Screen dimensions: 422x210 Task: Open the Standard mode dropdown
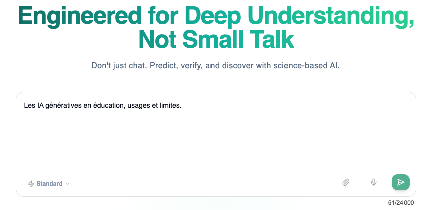[49, 184]
